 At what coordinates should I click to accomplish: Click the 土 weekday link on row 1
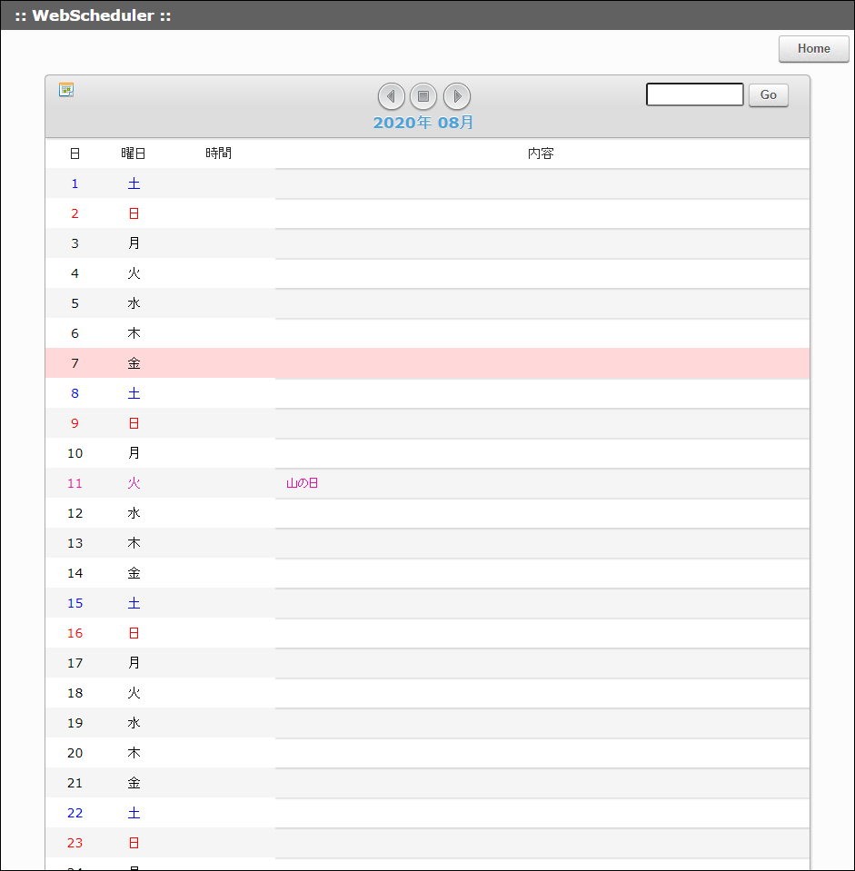(x=134, y=183)
